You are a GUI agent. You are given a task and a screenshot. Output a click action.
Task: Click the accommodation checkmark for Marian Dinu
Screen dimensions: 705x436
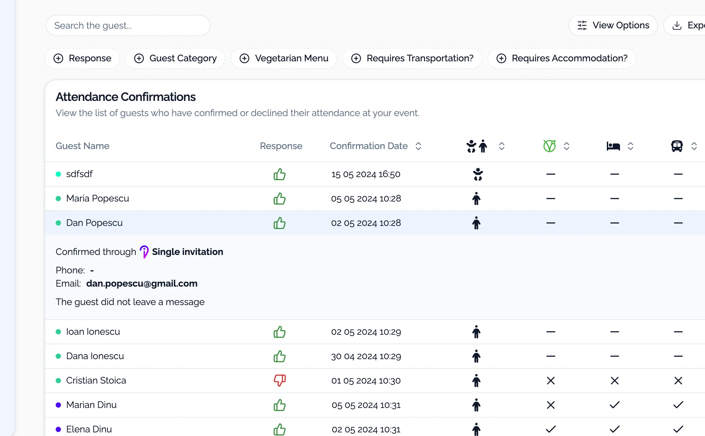point(615,405)
